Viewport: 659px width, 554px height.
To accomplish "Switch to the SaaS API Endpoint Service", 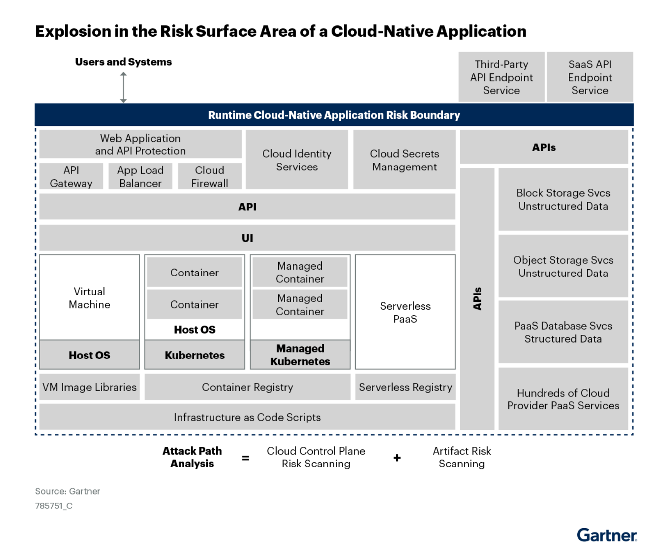I will (590, 77).
